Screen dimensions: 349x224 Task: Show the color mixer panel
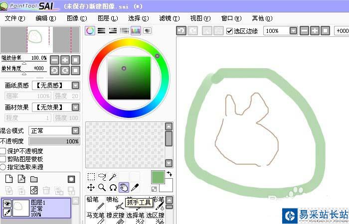(x=124, y=31)
